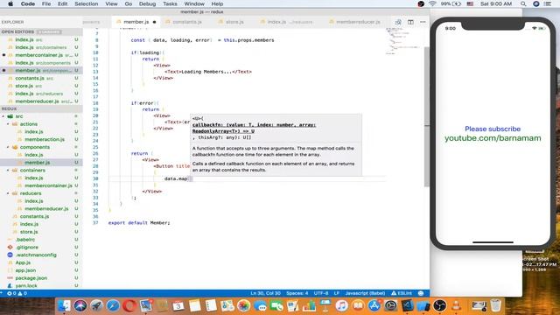
Task: Open the editor More Actions ellipsis
Action: pyautogui.click(x=423, y=22)
